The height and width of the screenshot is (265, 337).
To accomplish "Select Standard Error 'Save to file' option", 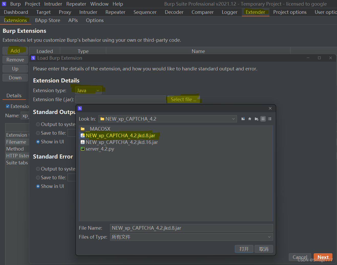I will [x=38, y=177].
